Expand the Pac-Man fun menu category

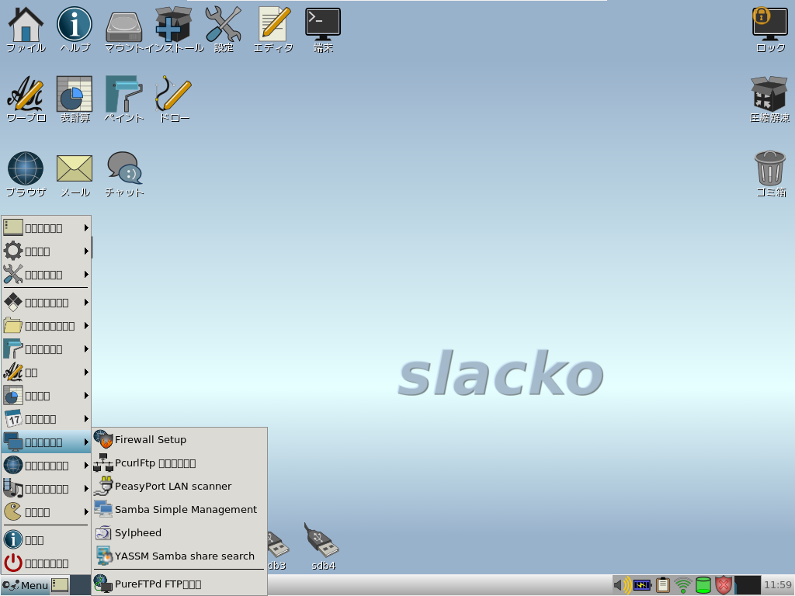46,512
